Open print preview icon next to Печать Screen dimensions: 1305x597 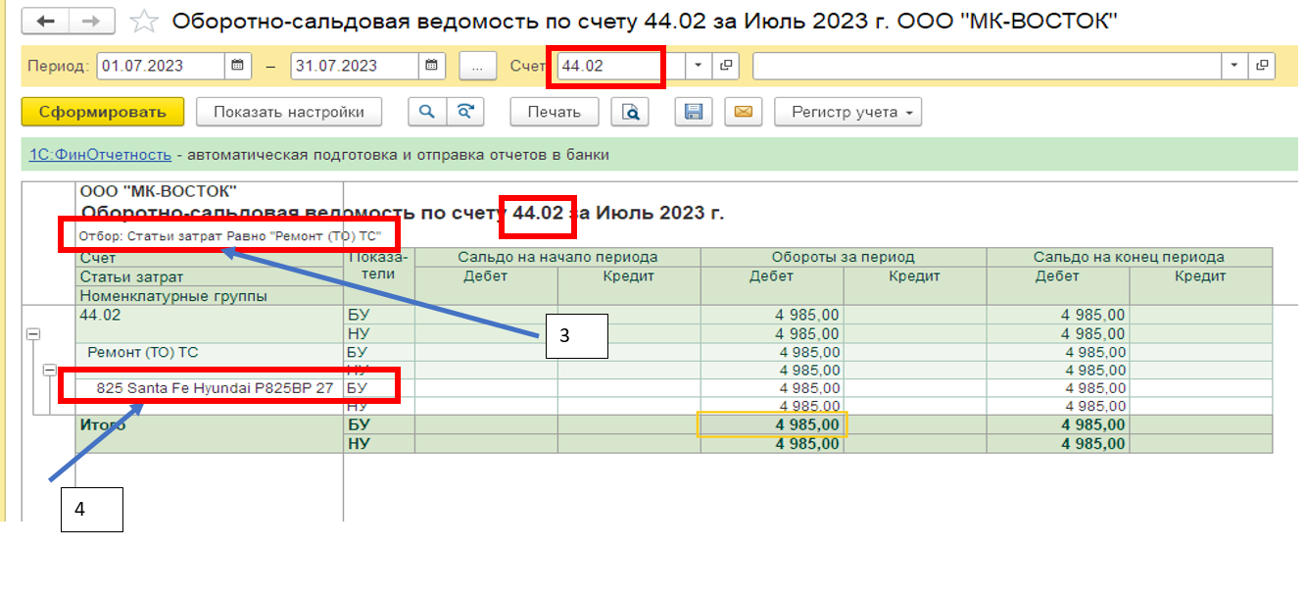(631, 112)
